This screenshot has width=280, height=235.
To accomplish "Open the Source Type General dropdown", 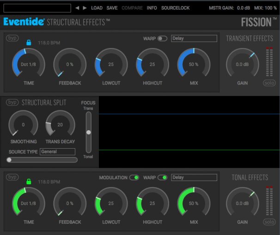I will pos(57,151).
